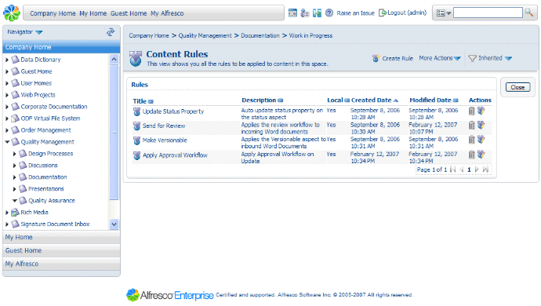
Task: Delete the Send for Review rule
Action: tap(472, 125)
